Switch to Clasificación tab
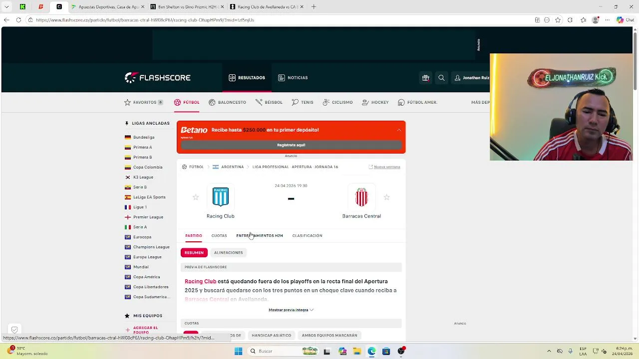Viewport: 639px width, 359px height. click(x=307, y=235)
